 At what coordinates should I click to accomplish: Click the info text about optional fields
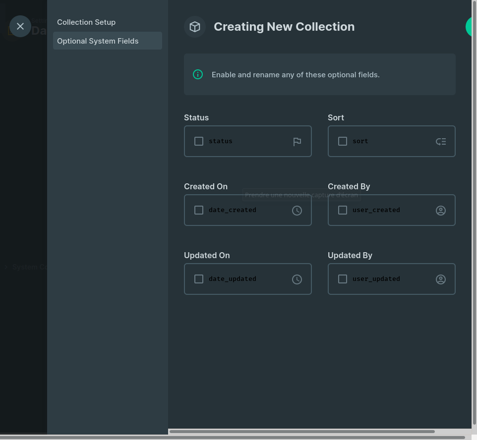[x=296, y=75]
